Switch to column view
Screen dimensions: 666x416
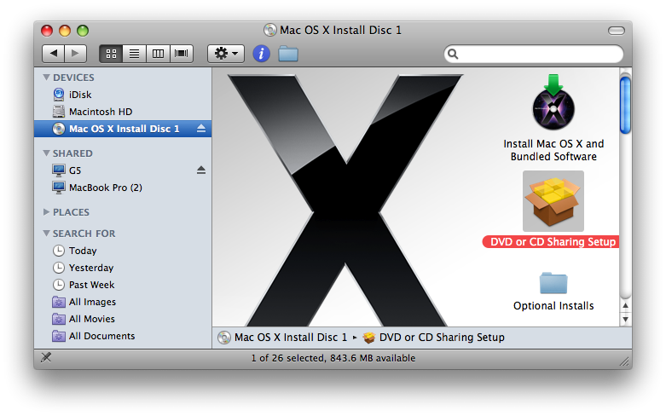(158, 54)
